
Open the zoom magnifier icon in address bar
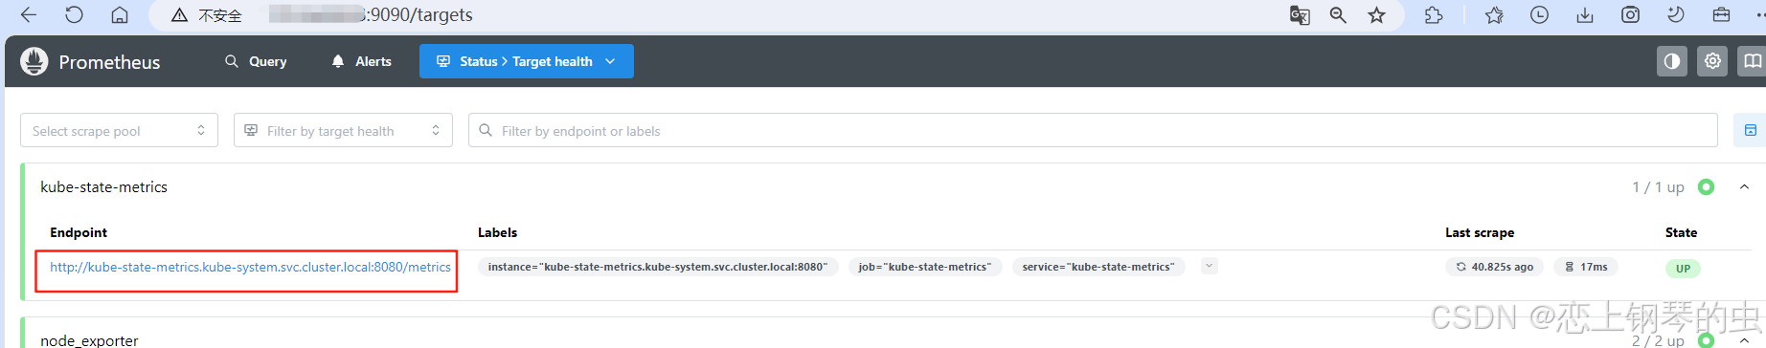click(1338, 15)
